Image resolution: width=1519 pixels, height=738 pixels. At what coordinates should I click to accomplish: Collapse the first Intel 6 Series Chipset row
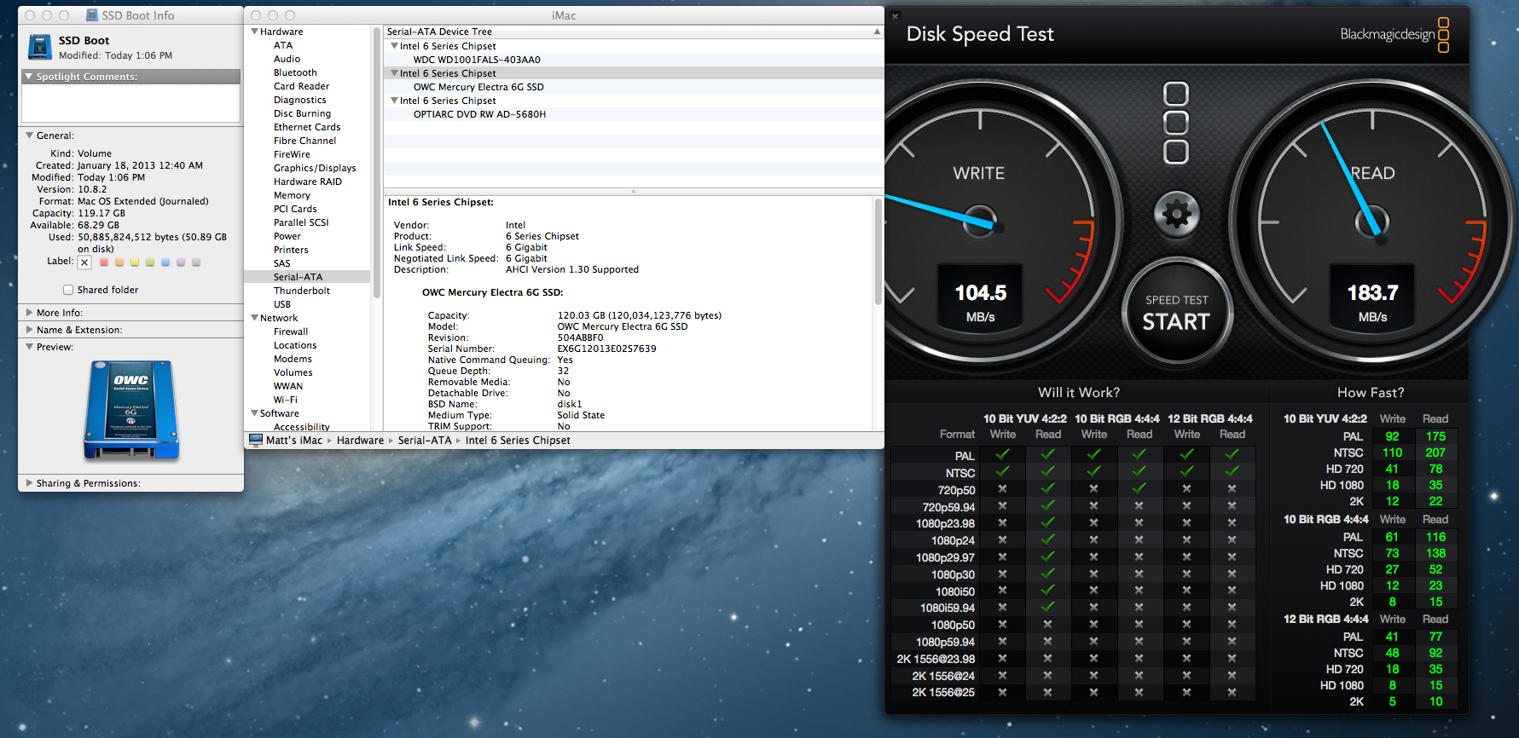pyautogui.click(x=394, y=46)
